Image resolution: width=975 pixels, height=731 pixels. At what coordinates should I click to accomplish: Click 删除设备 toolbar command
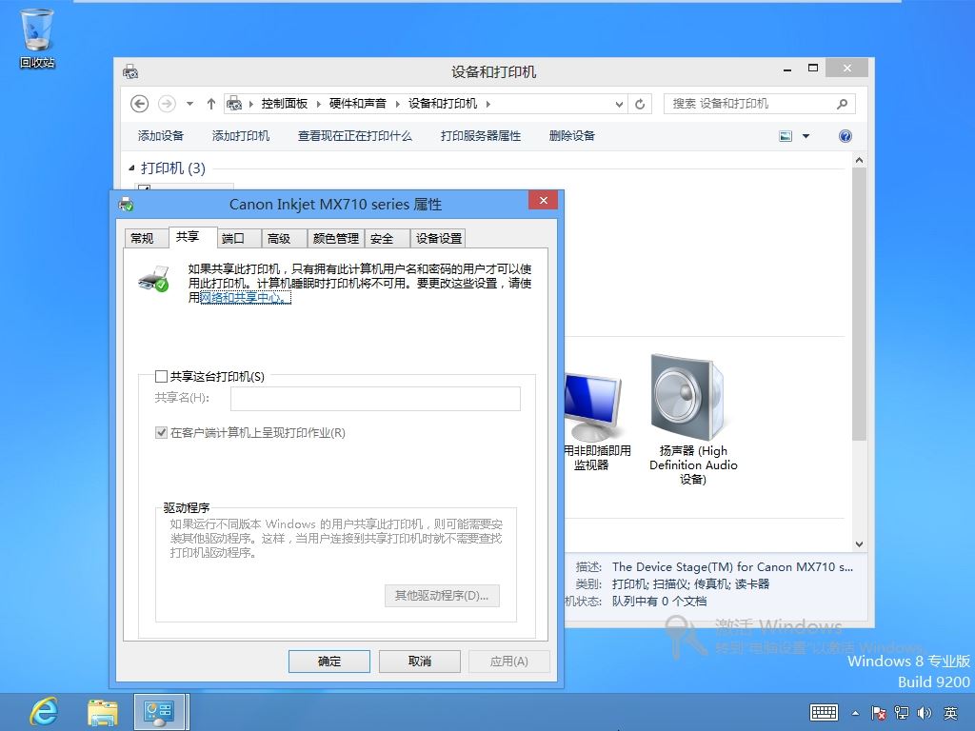click(x=572, y=135)
